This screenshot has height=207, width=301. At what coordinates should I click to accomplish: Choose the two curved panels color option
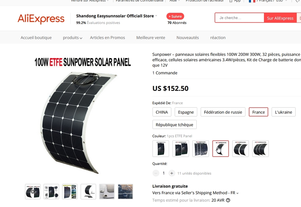(240, 149)
